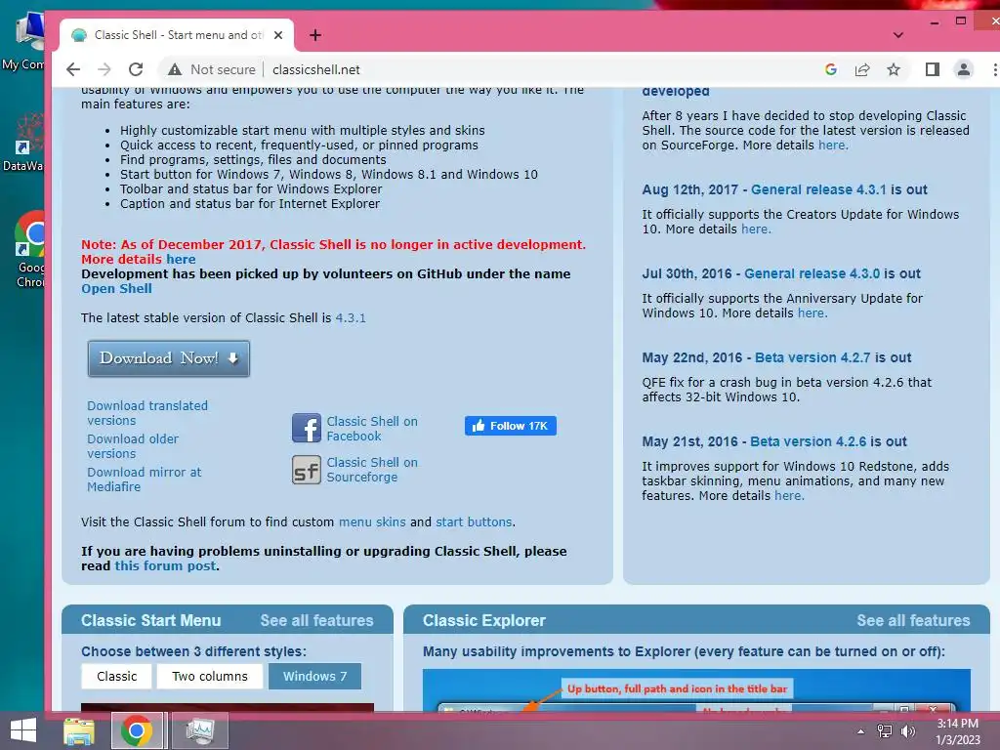
Task: Click the volume speaker tray icon
Action: (x=907, y=731)
